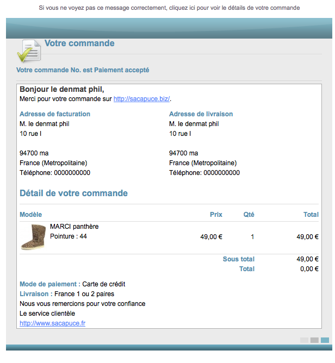Click 'Bonjour le denmat phil,' greeting
The height and width of the screenshot is (363, 335).
pyautogui.click(x=62, y=89)
